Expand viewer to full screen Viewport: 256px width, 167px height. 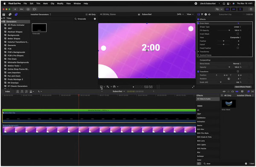tap(193, 87)
